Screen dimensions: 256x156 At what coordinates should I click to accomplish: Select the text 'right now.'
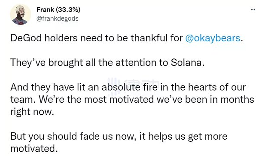coord(32,112)
